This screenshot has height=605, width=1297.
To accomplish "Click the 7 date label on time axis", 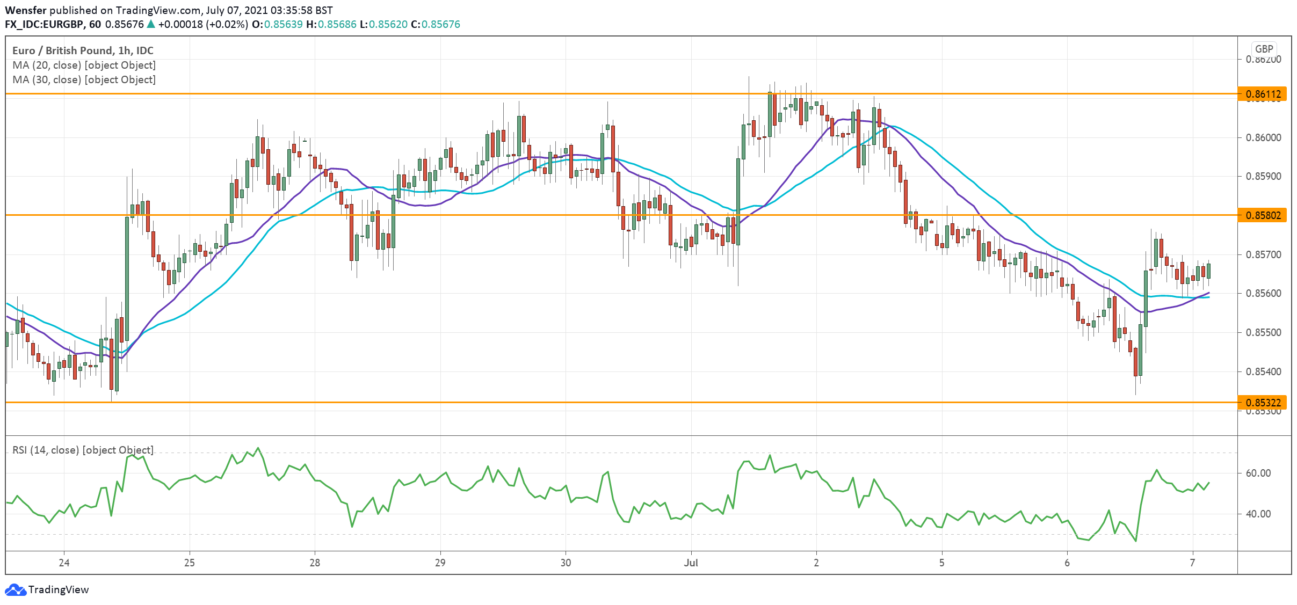I will coord(1192,563).
